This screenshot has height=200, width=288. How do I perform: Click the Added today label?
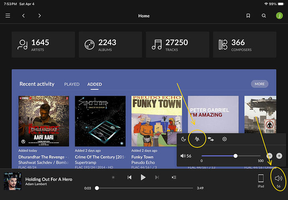[x=28, y=151]
